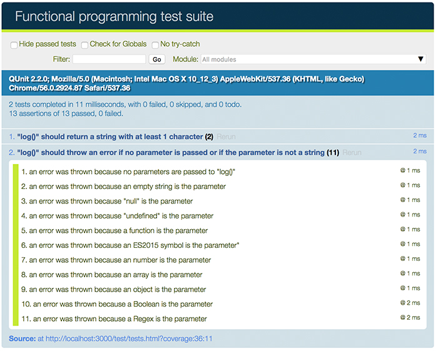
Task: Select assertion about empty string parameter
Action: [x=124, y=187]
